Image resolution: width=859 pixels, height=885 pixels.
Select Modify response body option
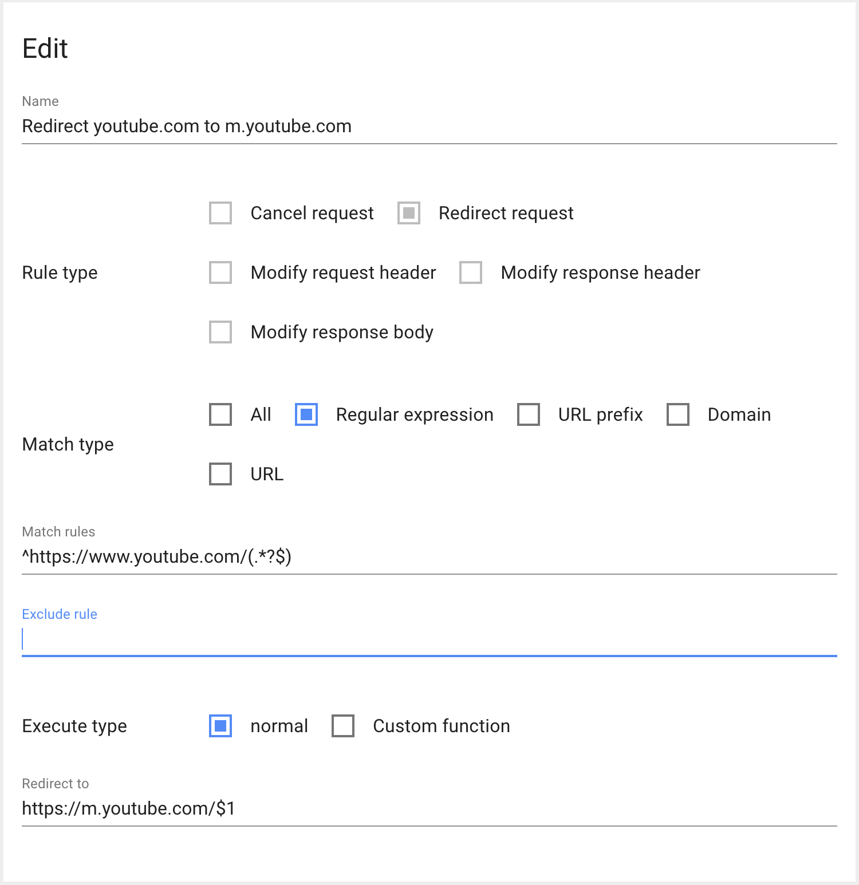(x=220, y=332)
